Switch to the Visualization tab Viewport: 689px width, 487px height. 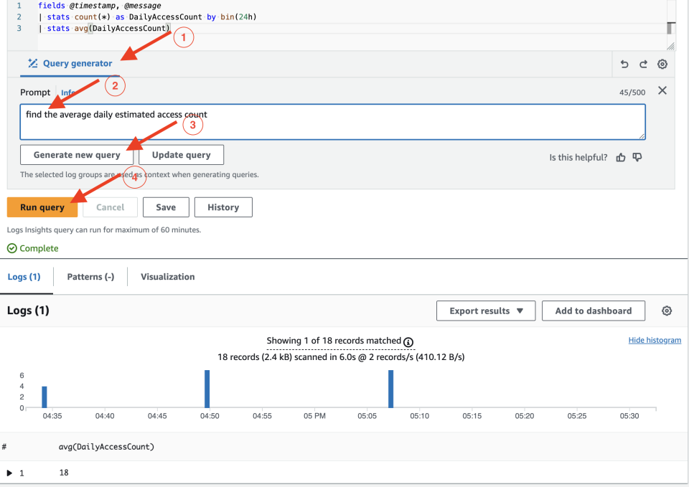pyautogui.click(x=167, y=276)
